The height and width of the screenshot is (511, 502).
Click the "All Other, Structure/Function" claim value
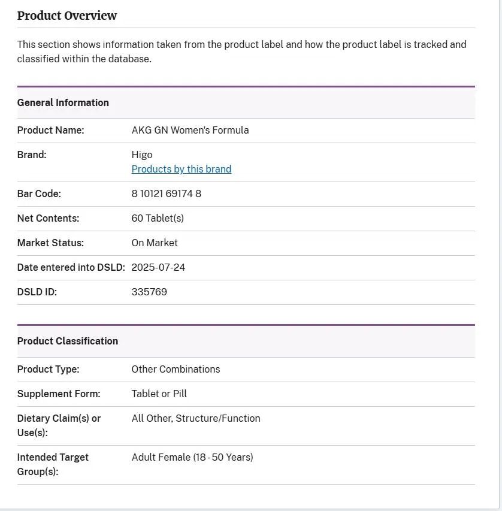point(196,419)
